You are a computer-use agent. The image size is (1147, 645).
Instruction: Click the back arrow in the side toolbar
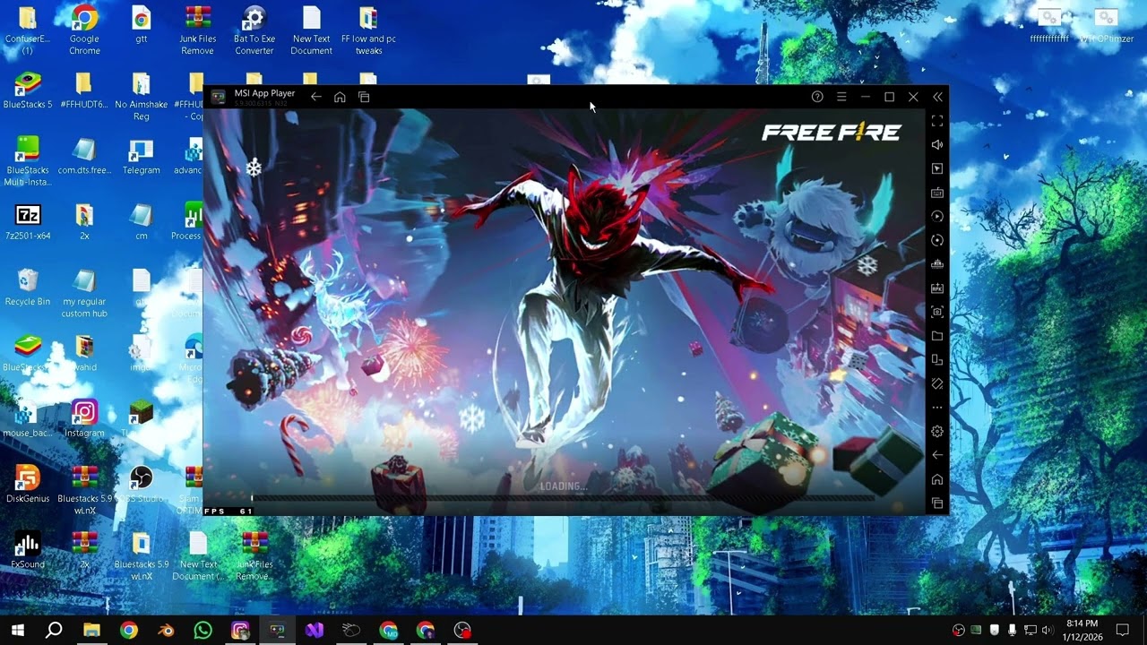click(x=937, y=455)
